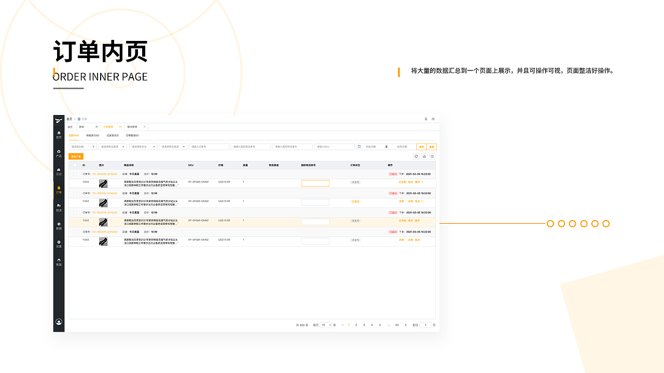
Task: Open the 数据 section in the sidebar
Action: [x=59, y=226]
